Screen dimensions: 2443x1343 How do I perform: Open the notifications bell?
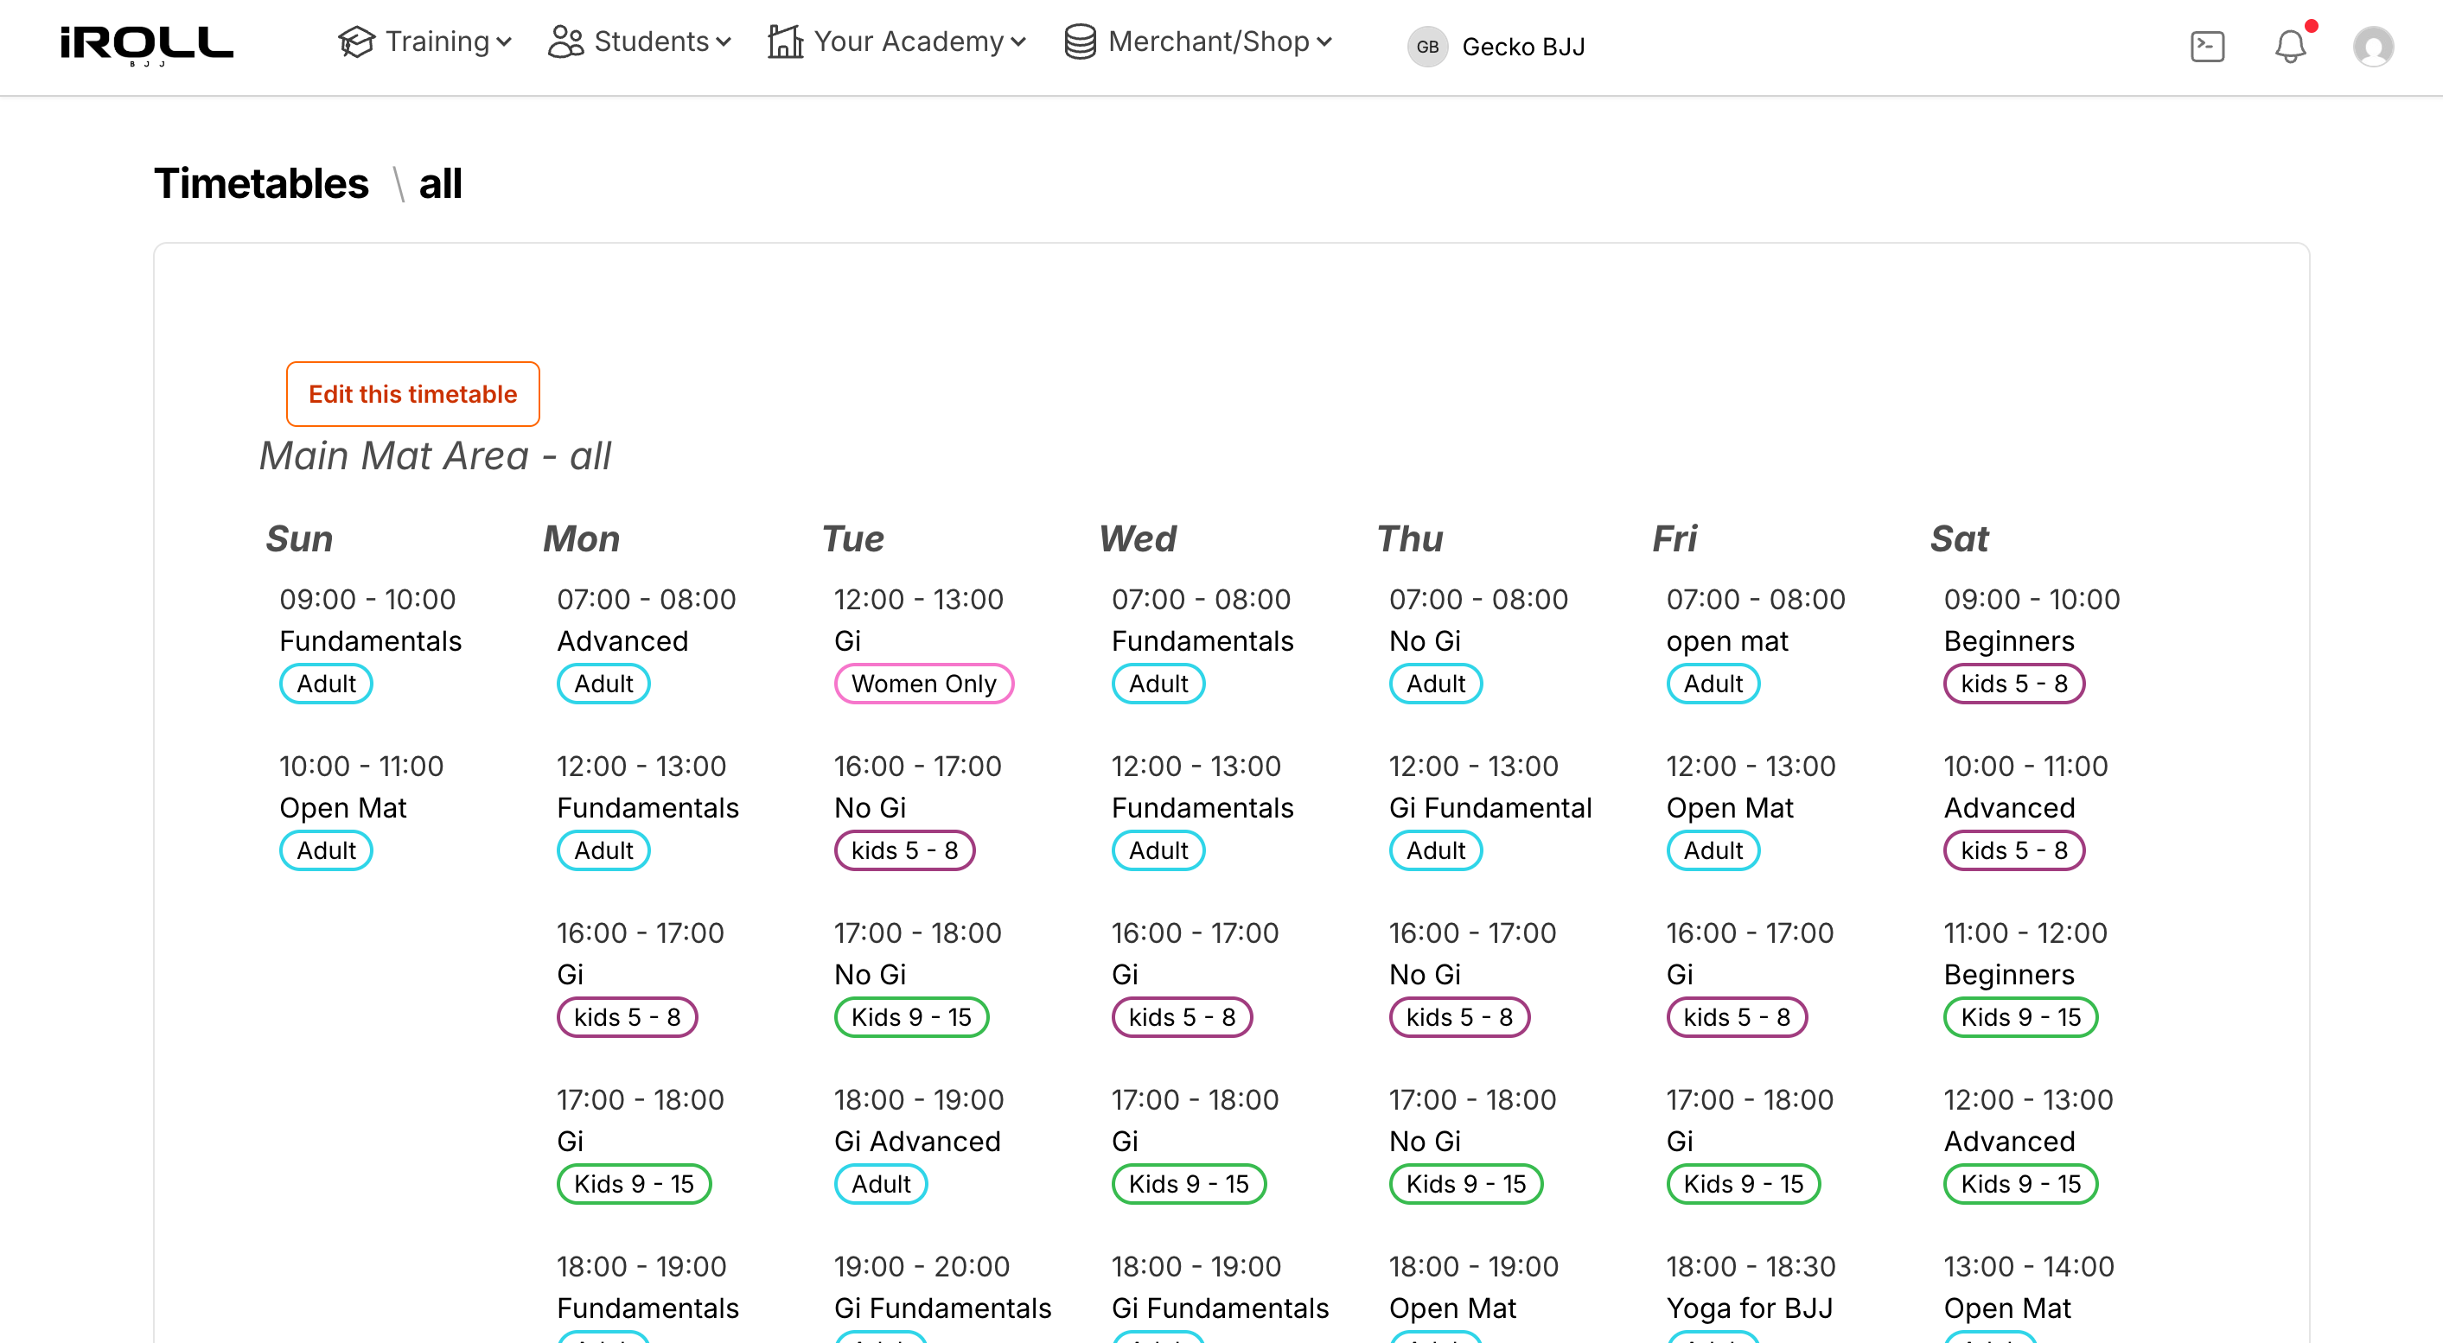(x=2290, y=47)
